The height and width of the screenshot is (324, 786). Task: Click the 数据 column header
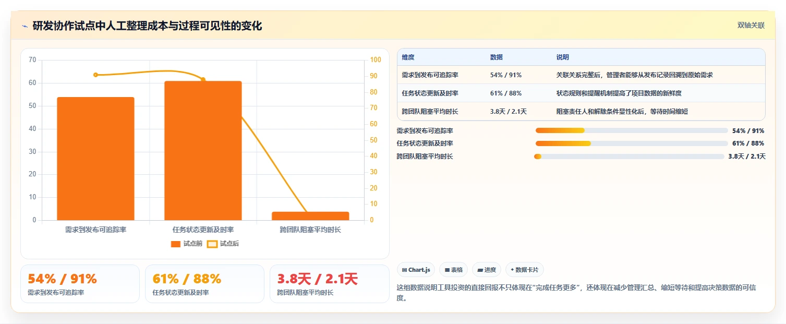(x=497, y=57)
